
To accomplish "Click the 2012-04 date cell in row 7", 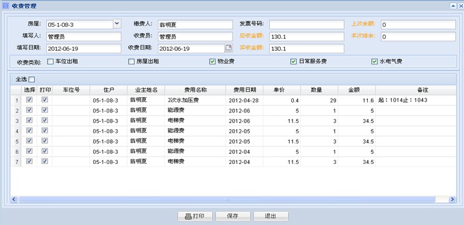I will (244, 162).
